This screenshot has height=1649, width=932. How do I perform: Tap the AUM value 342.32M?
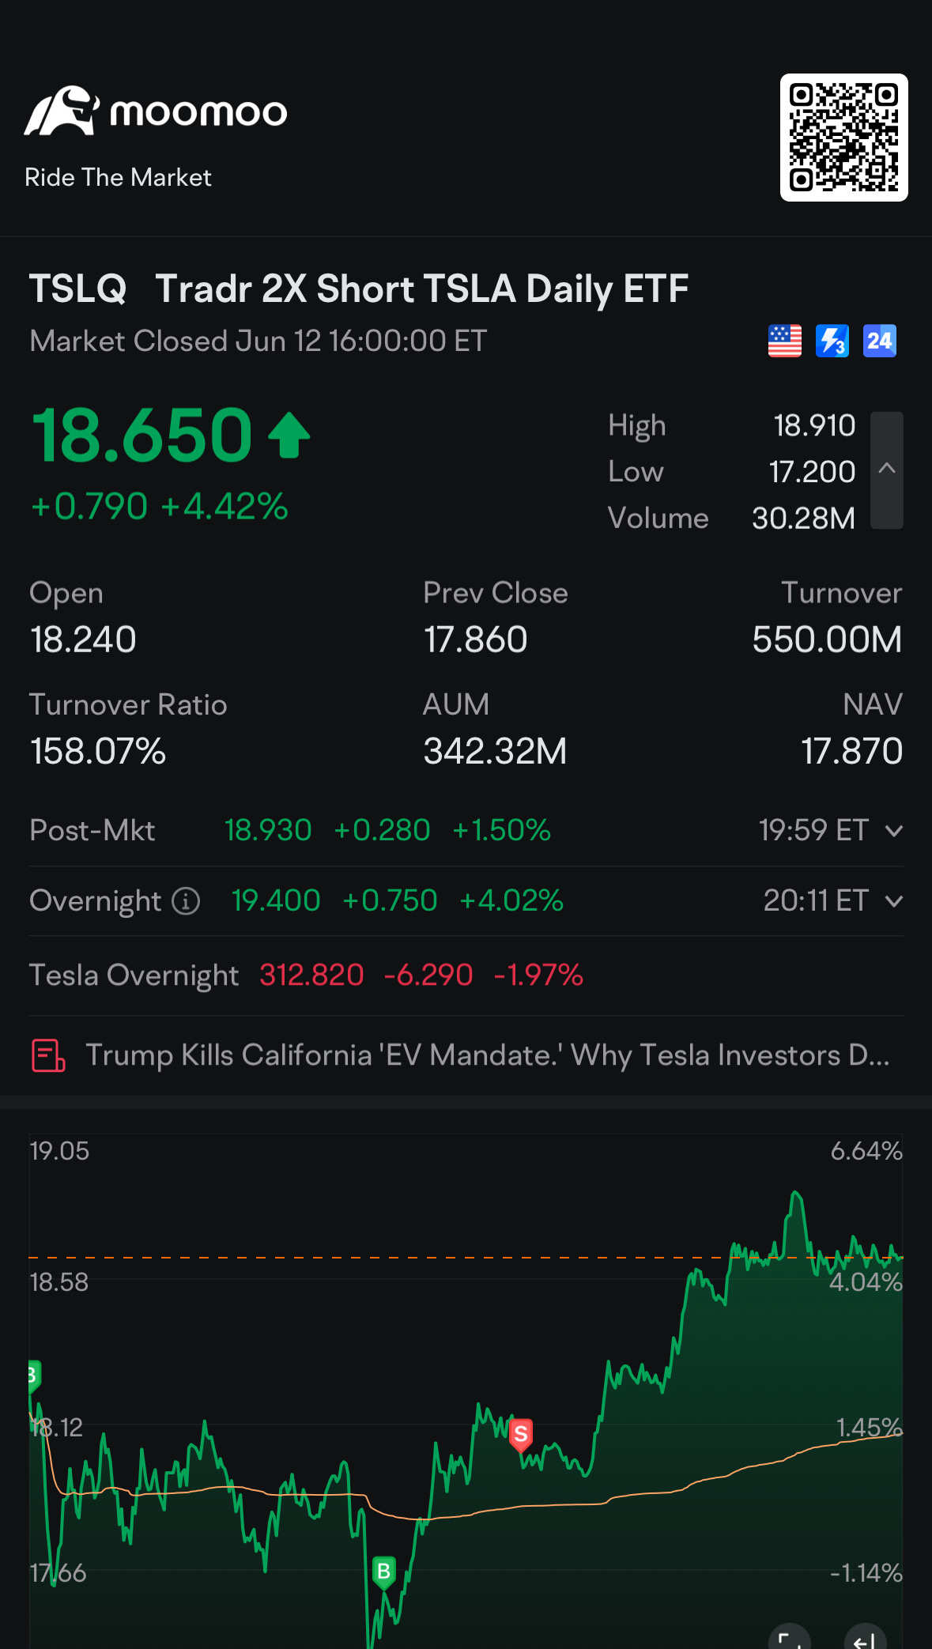click(495, 751)
